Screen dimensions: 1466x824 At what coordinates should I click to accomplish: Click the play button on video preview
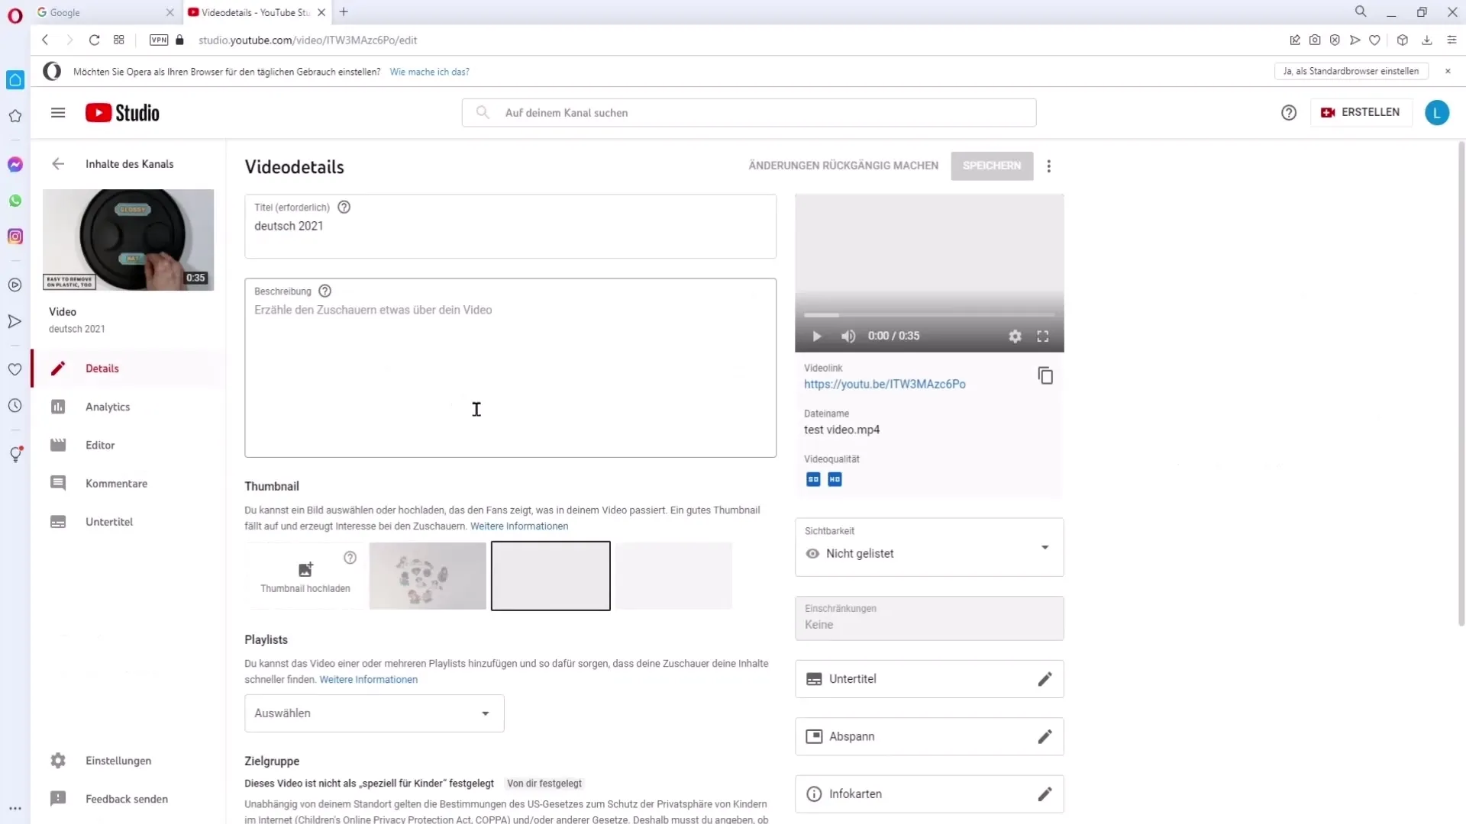(818, 335)
